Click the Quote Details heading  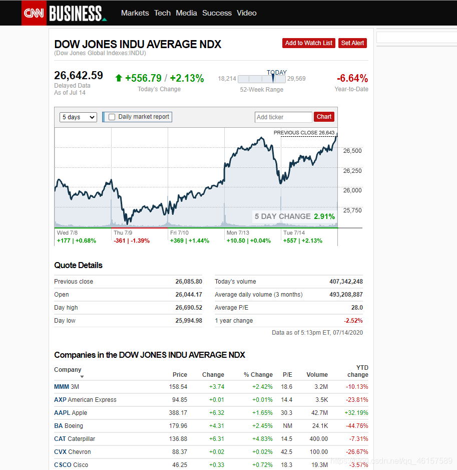pyautogui.click(x=78, y=265)
